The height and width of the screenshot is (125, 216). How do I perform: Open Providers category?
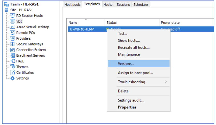pyautogui.click(x=24, y=38)
